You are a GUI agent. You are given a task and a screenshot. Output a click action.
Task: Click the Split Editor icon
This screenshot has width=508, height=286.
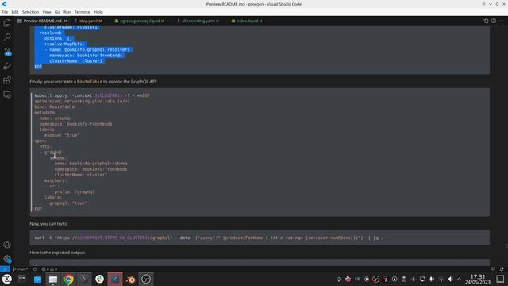494,21
